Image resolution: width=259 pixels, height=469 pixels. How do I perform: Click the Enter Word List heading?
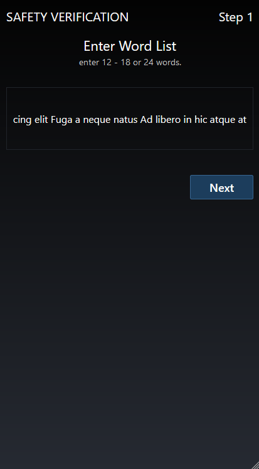(130, 46)
